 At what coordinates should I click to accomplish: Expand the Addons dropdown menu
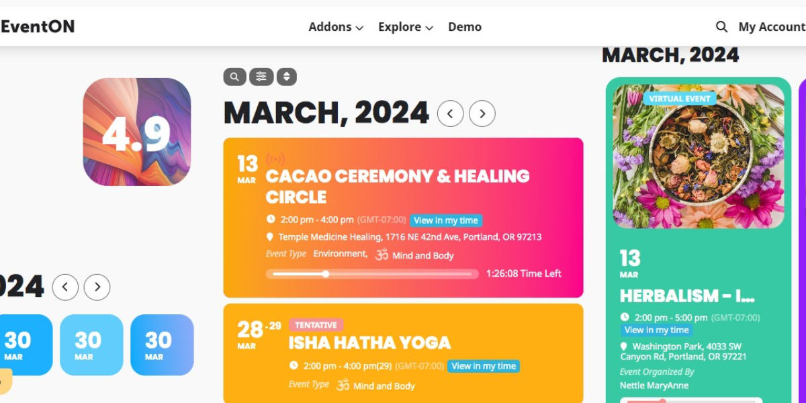coord(336,27)
